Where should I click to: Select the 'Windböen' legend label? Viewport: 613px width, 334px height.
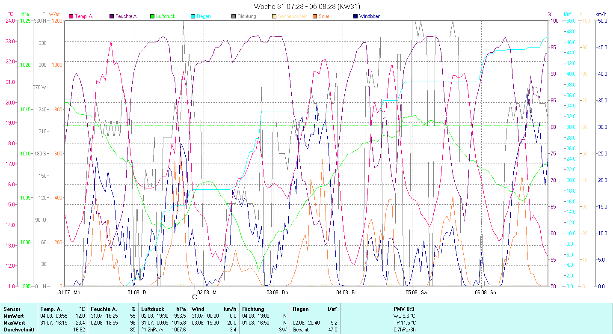point(370,16)
